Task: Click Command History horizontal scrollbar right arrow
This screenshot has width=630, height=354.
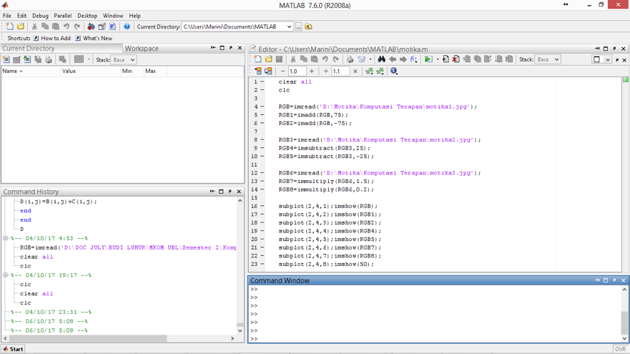Action: (x=232, y=339)
